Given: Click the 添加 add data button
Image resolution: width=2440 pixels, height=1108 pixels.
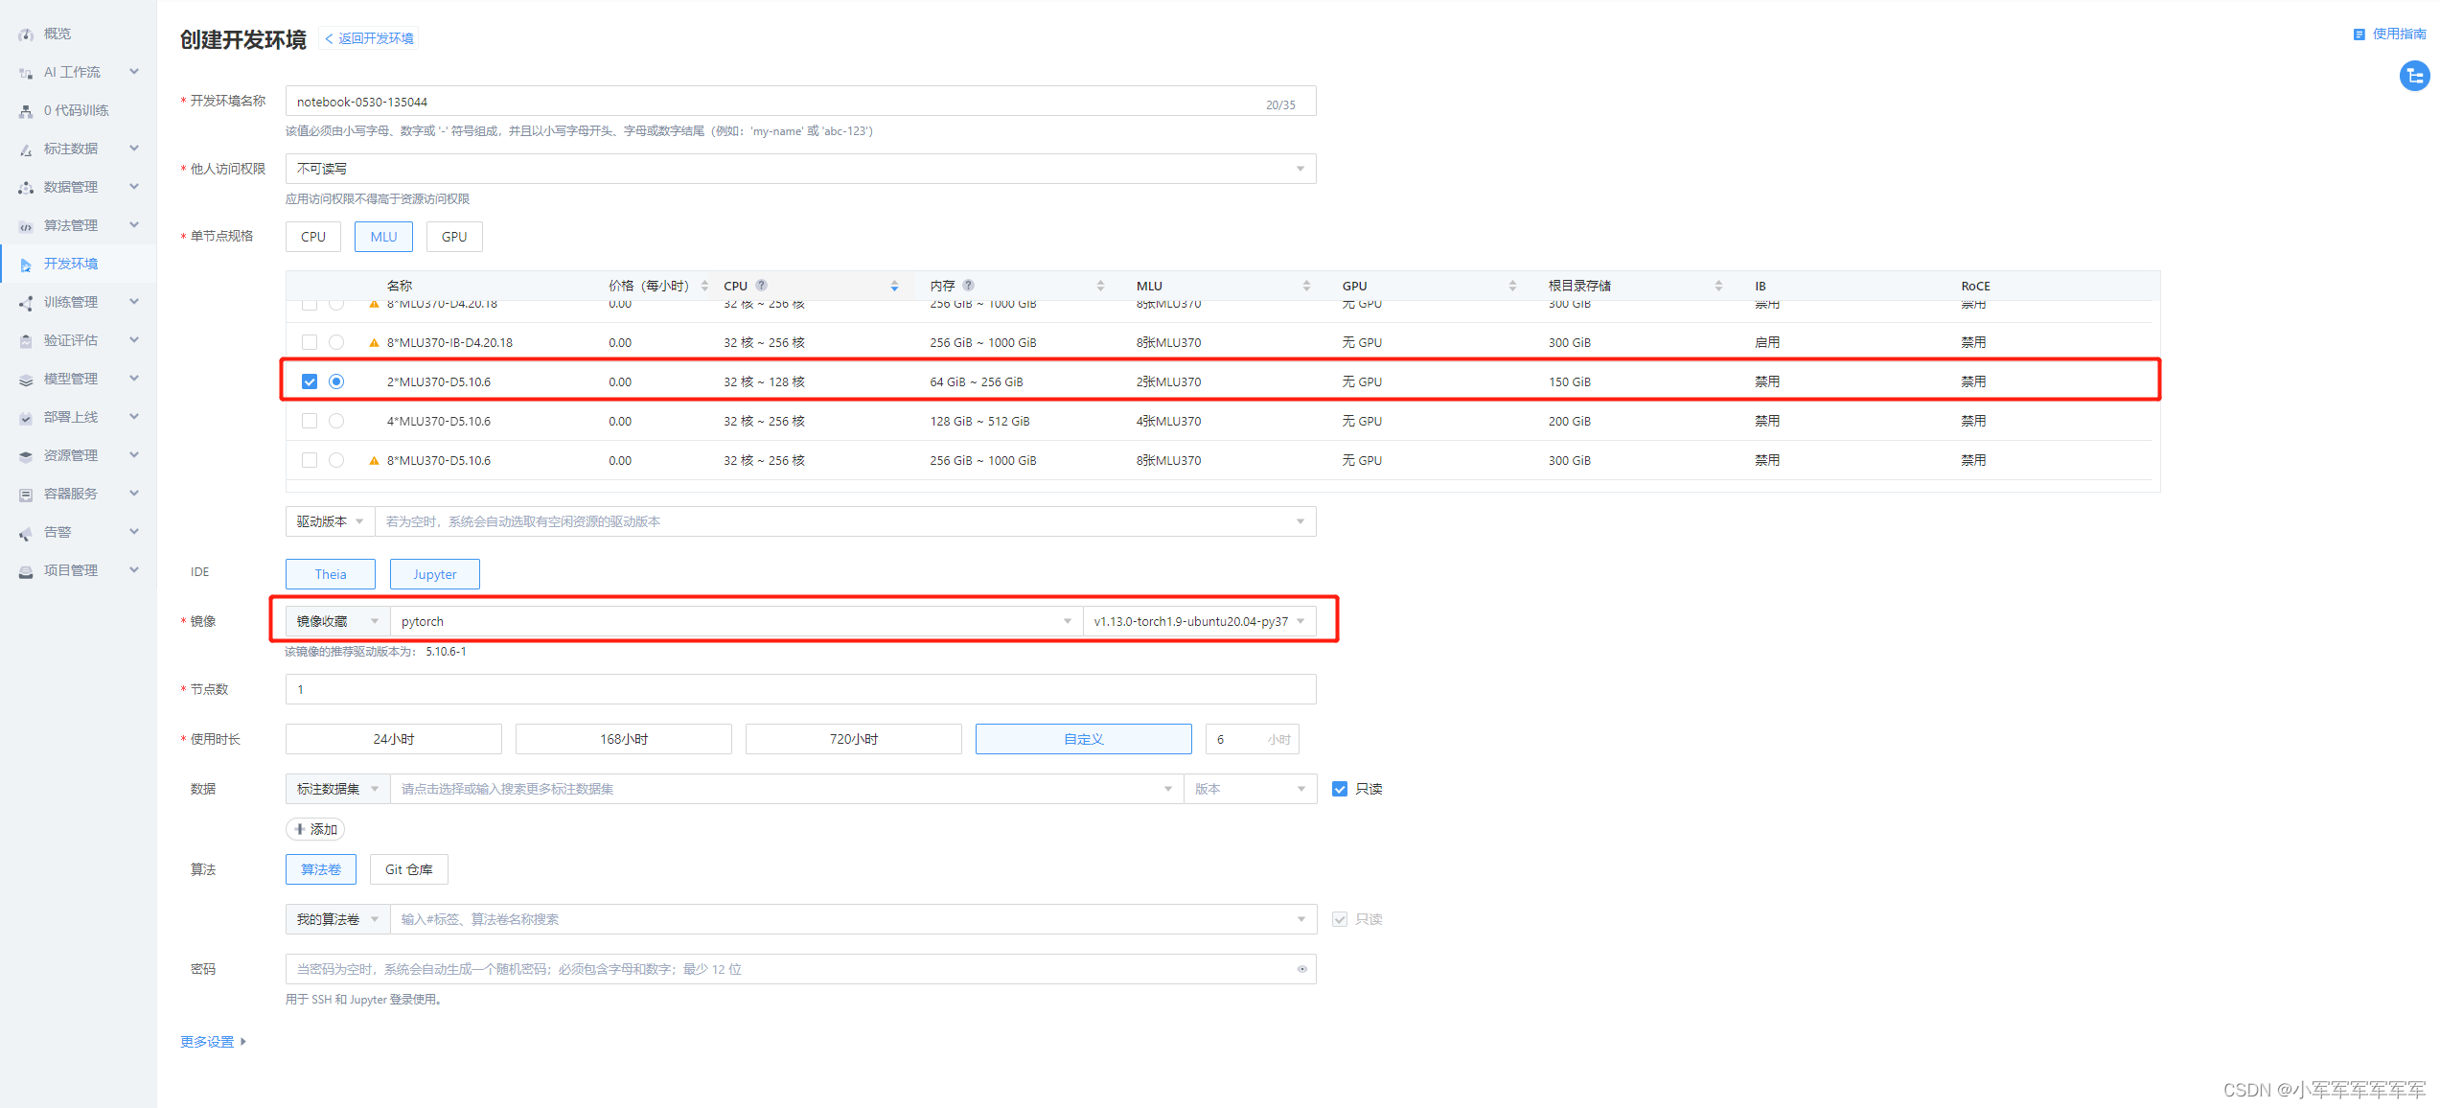Looking at the screenshot, I should click(x=315, y=829).
